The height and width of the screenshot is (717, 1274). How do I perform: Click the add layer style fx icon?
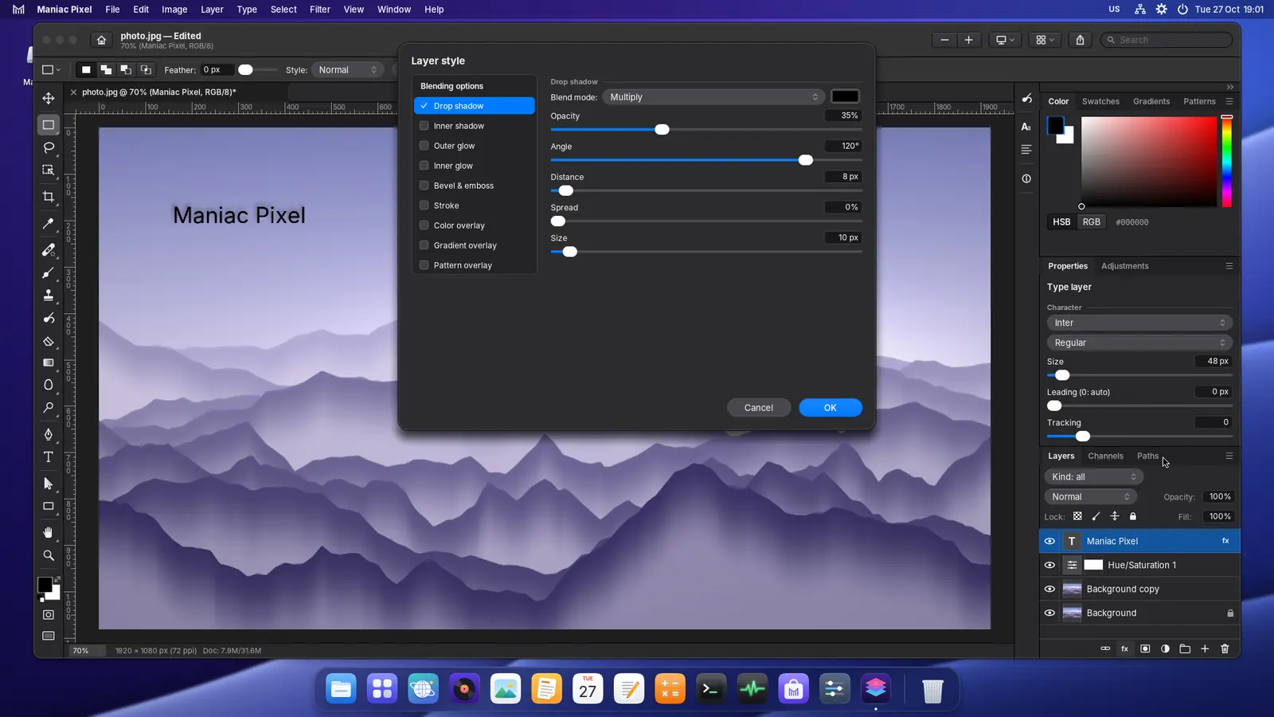pos(1125,648)
